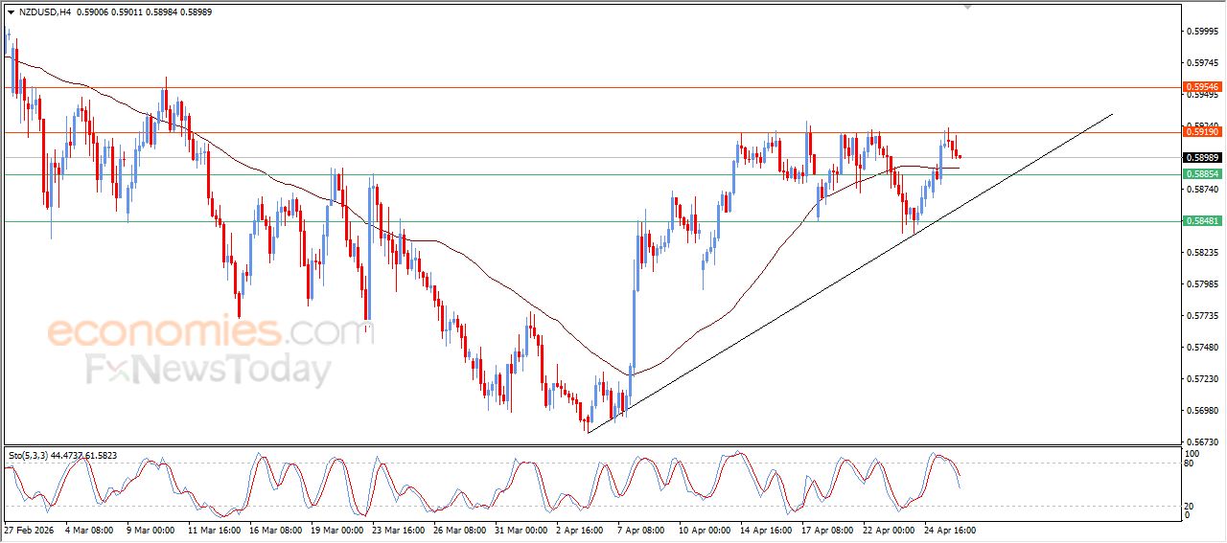Select the green 0.58481 price level tag

(1202, 221)
